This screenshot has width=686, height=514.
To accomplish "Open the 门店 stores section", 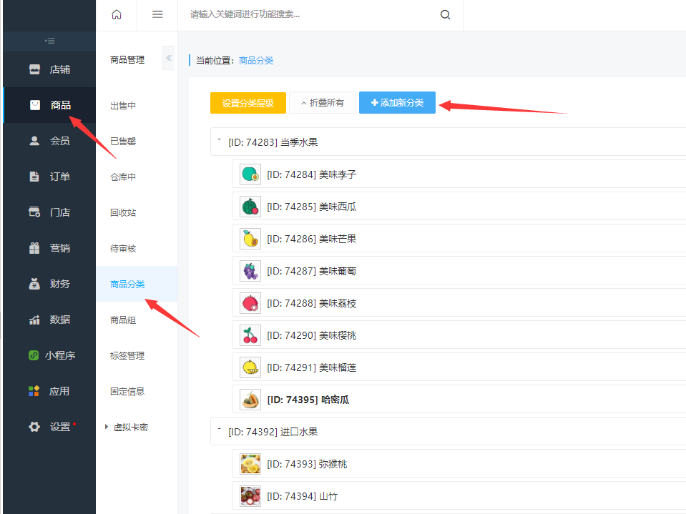I will click(x=49, y=212).
